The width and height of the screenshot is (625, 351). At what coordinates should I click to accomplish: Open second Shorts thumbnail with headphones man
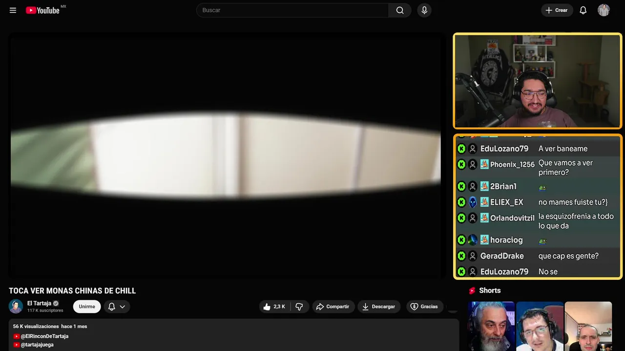(x=540, y=326)
